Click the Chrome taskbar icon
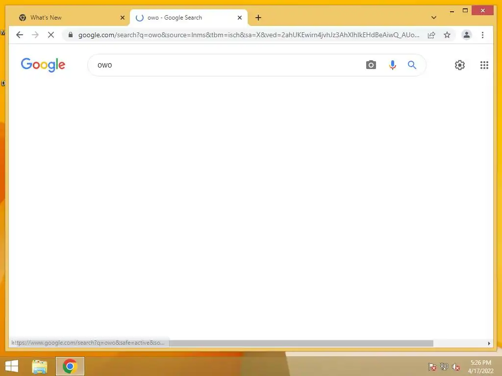This screenshot has width=502, height=376. click(70, 366)
